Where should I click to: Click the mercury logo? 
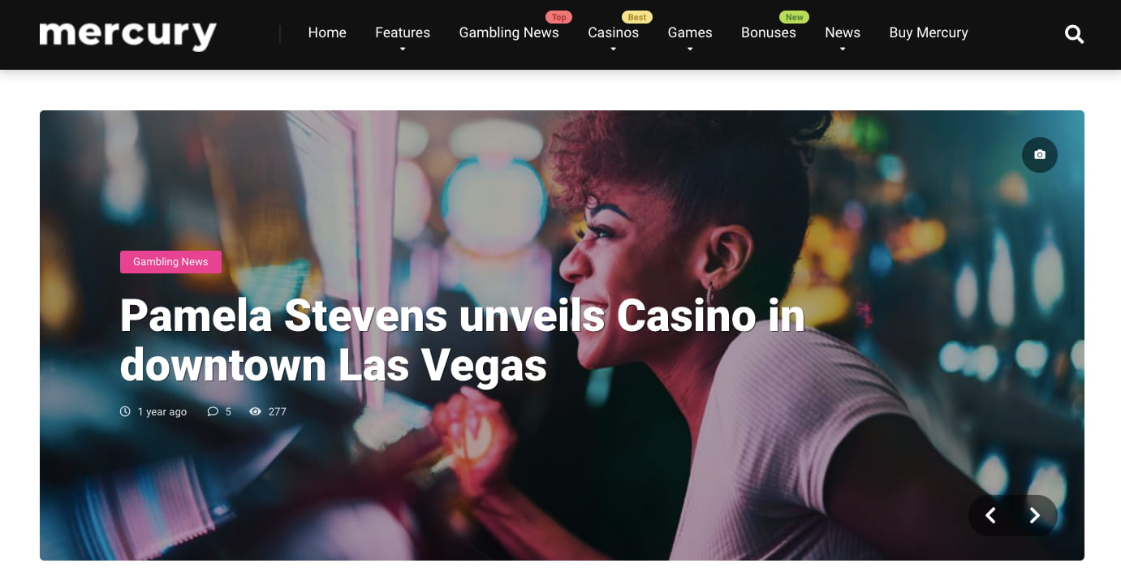click(x=127, y=35)
